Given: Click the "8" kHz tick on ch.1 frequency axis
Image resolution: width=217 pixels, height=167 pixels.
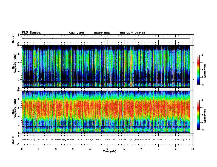Looking at the screenshot, I should point(19,54).
